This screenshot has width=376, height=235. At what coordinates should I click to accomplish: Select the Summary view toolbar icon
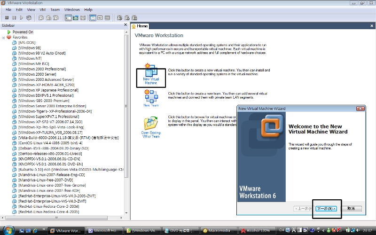[x=93, y=18]
